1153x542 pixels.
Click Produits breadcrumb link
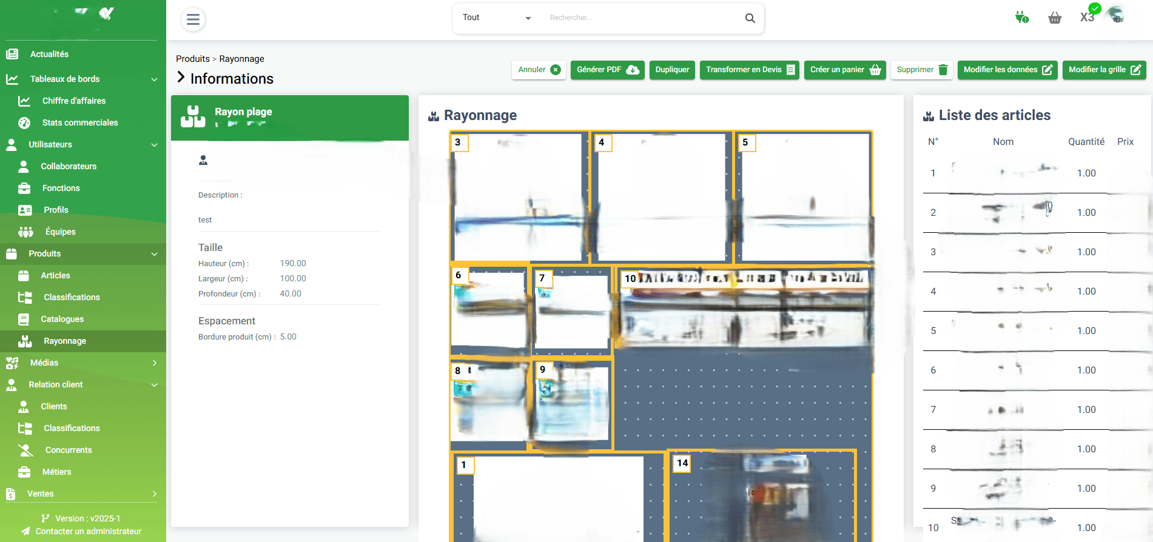pos(193,59)
